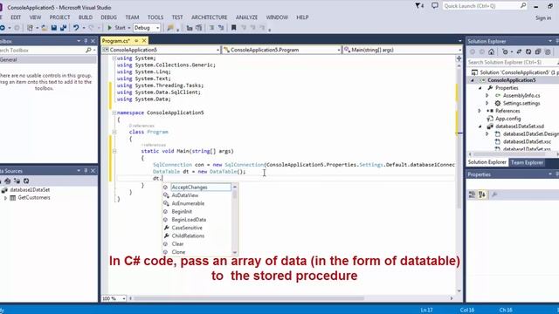
Task: Open the ARCHITECTURE menu
Action: tap(210, 17)
